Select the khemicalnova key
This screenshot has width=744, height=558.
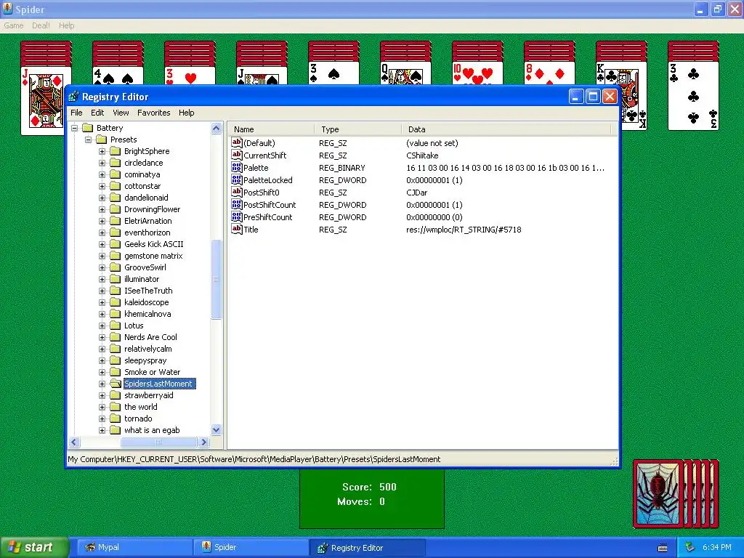pyautogui.click(x=147, y=314)
